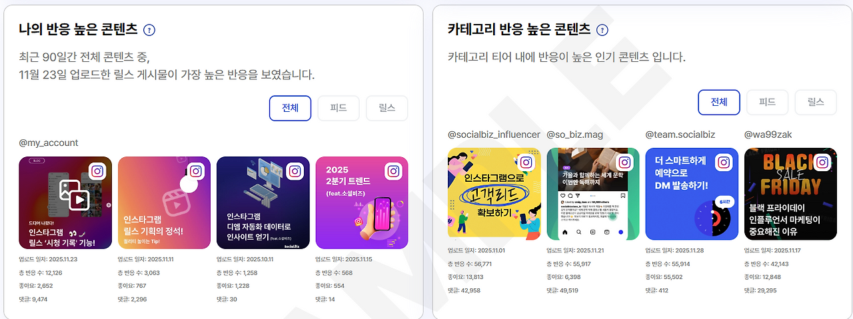Open the @so_biz.mag account link
Screen dimensions: 853x319
(575, 135)
